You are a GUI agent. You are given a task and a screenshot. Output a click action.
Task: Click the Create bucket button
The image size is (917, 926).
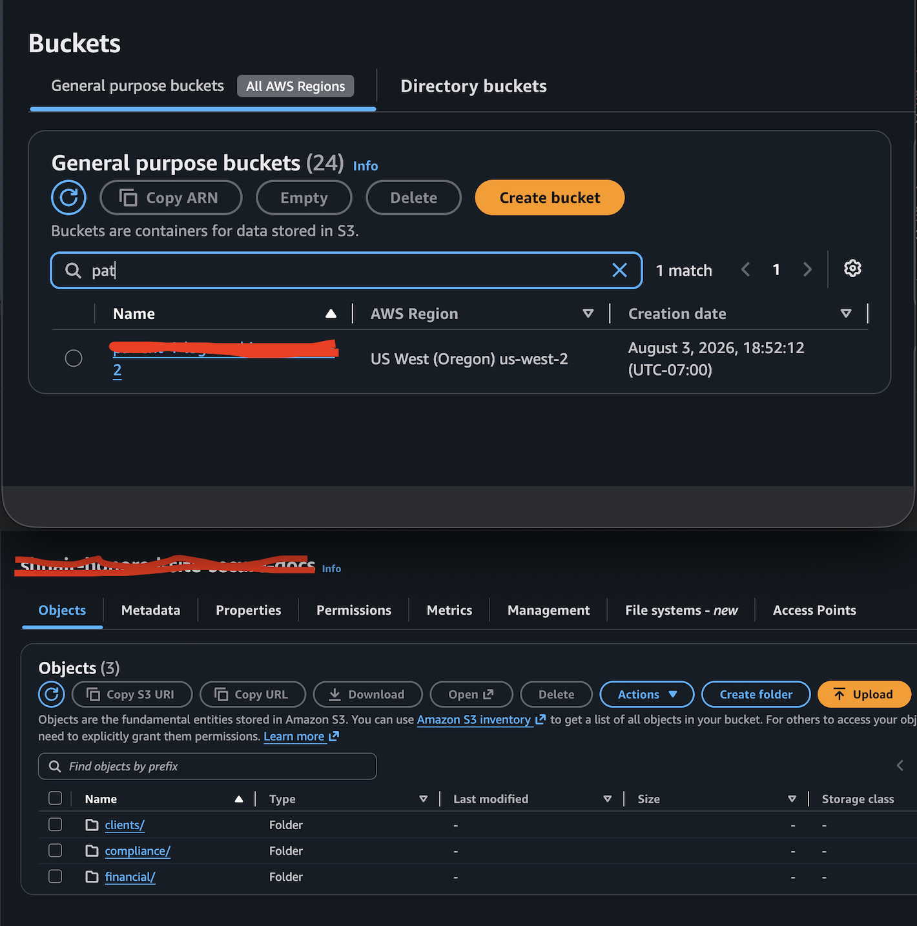[x=550, y=198]
